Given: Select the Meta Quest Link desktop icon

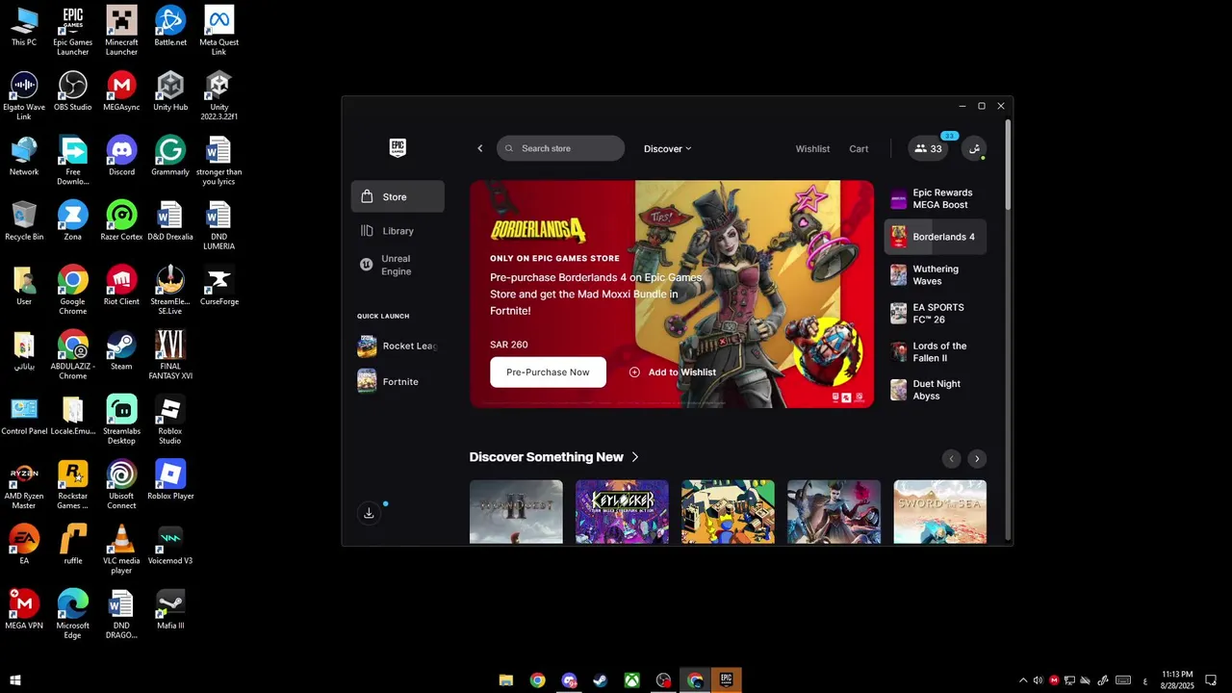Looking at the screenshot, I should tap(218, 31).
